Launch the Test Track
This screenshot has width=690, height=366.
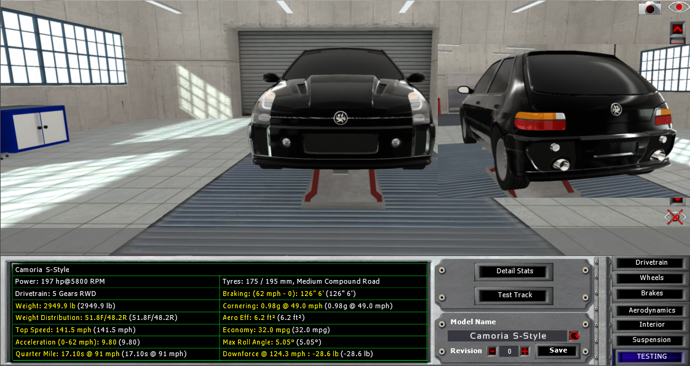[515, 295]
